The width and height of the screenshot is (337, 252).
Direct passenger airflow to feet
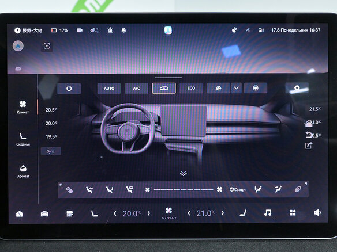tap(258, 189)
